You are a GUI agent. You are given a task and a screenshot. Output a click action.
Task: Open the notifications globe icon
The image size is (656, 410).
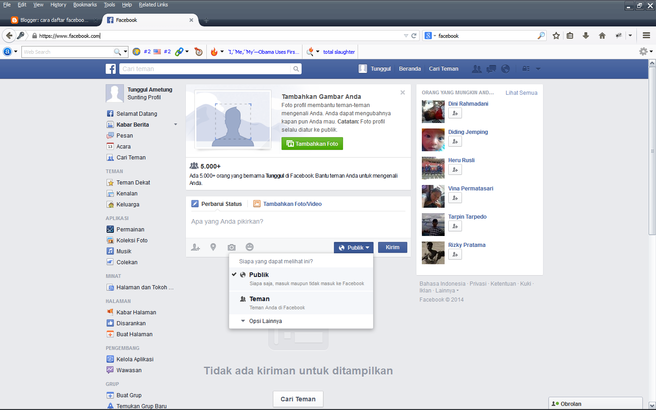point(505,69)
